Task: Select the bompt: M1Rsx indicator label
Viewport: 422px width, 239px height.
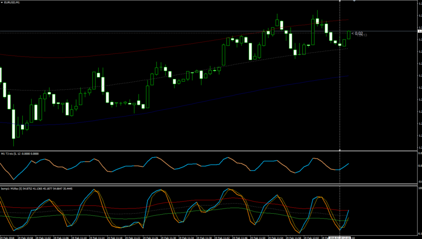Action: 36,189
